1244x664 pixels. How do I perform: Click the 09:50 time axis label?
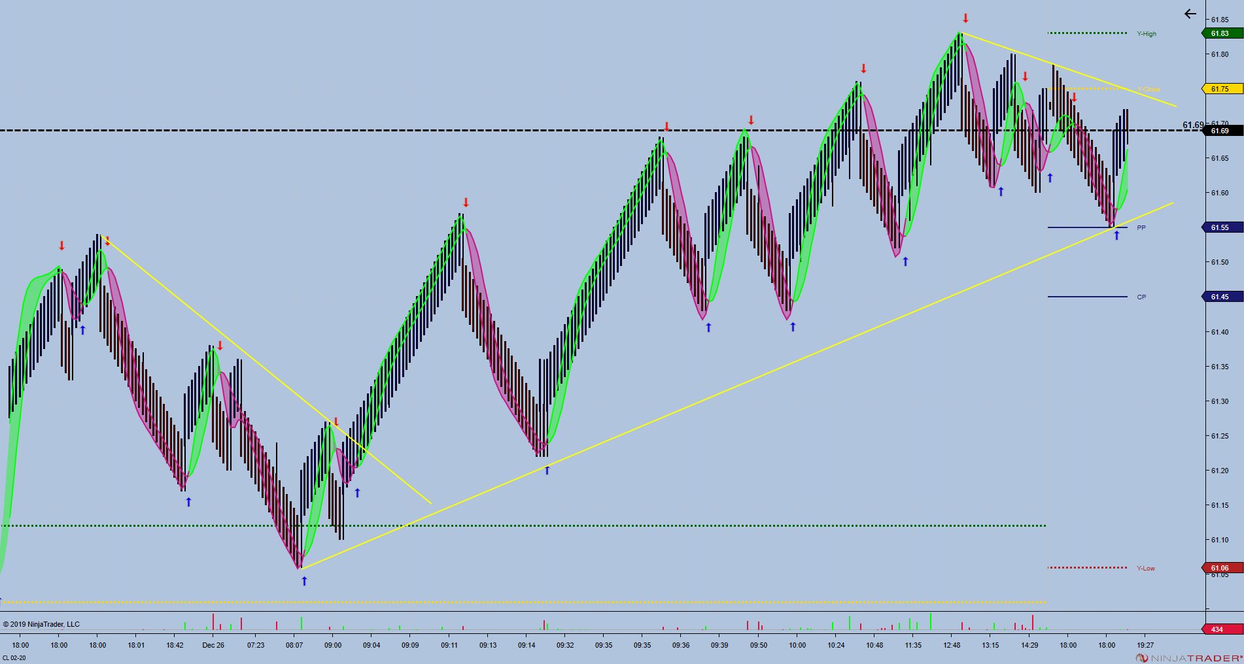(759, 645)
